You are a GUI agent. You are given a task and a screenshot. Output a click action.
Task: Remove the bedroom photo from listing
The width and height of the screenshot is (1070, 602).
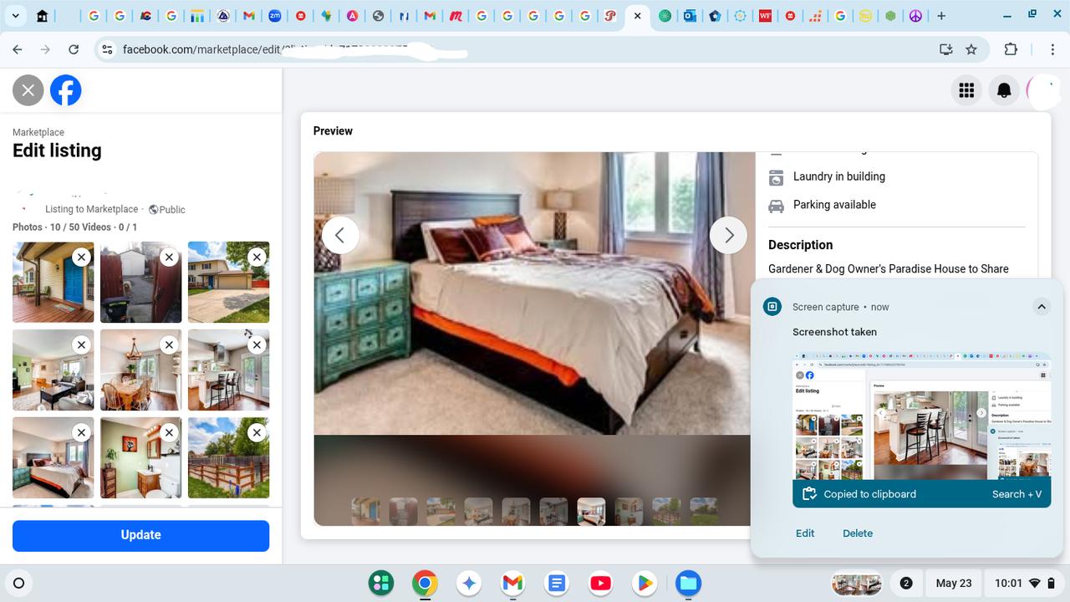pyautogui.click(x=81, y=432)
